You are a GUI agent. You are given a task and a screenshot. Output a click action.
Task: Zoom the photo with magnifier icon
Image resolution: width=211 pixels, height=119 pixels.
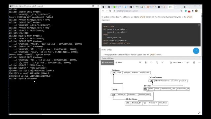[140, 62]
